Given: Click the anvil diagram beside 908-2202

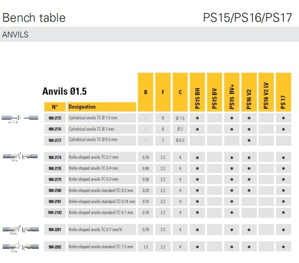Looking at the screenshot, I should (x=21, y=247).
